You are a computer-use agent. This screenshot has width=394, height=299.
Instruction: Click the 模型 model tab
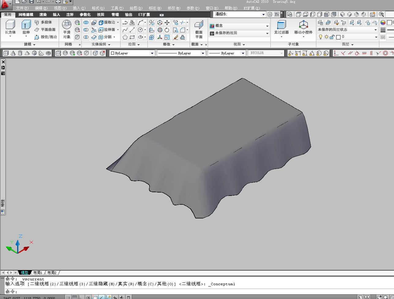click(24, 273)
